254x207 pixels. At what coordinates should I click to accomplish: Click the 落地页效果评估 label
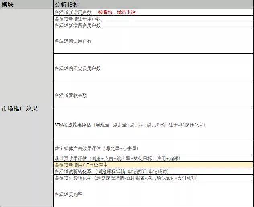pos(71,158)
